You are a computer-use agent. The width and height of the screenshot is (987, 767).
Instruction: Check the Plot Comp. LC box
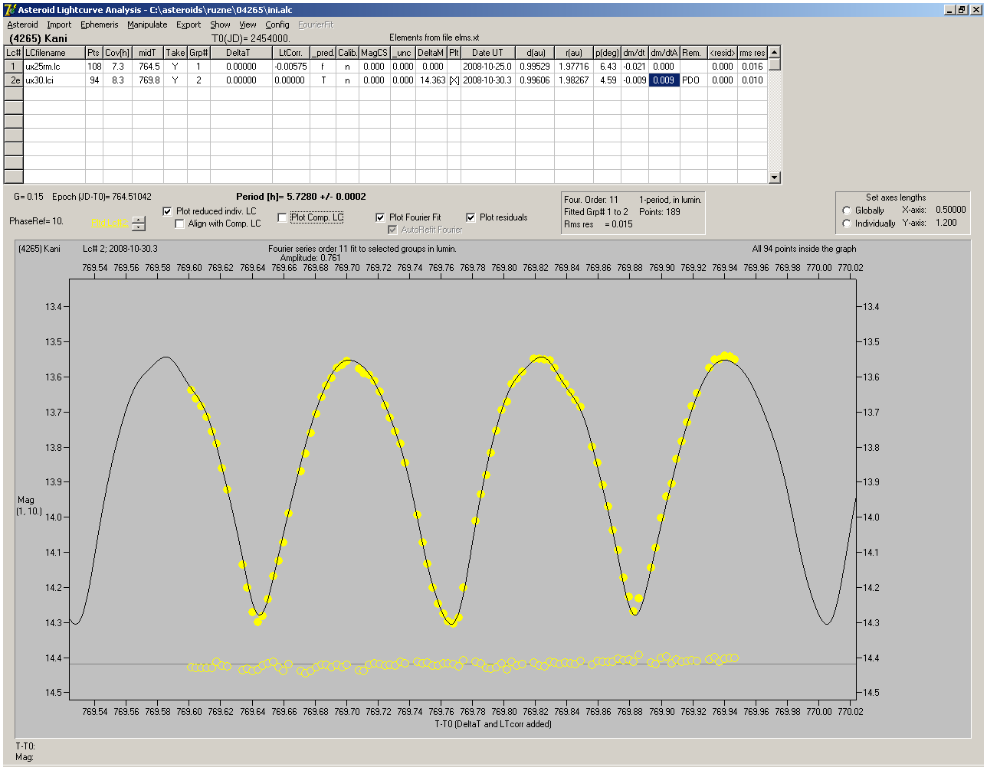coord(282,217)
